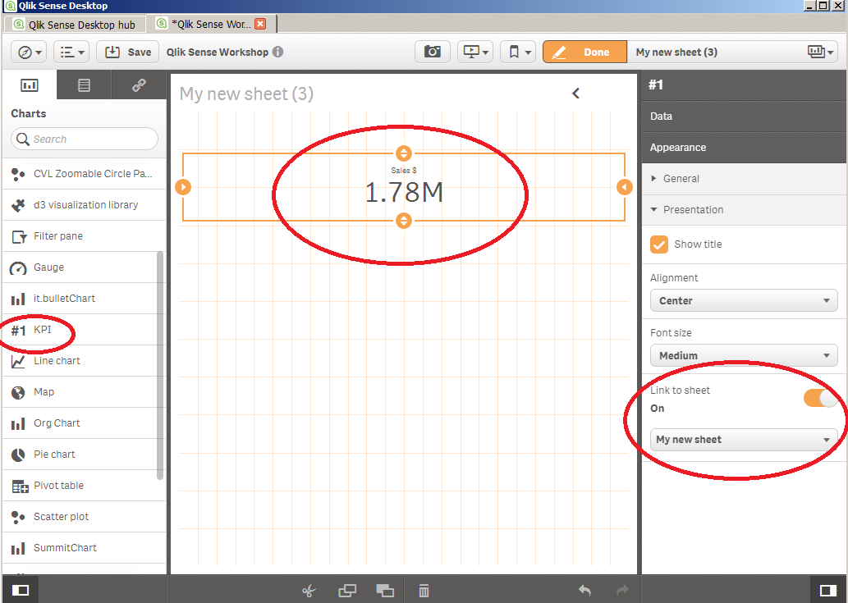Toggle the properties panel at bottom right

(828, 590)
